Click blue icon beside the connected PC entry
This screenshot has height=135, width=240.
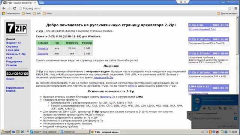pyautogui.click(x=235, y=118)
